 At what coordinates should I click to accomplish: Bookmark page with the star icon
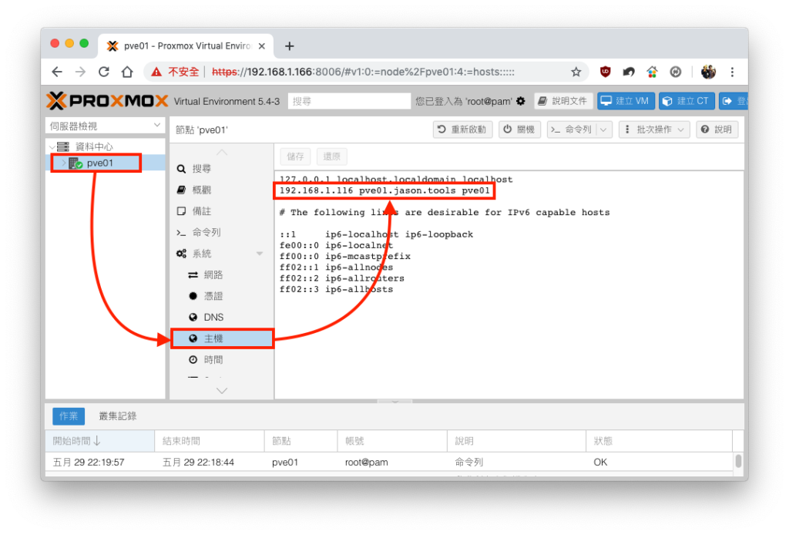click(576, 72)
